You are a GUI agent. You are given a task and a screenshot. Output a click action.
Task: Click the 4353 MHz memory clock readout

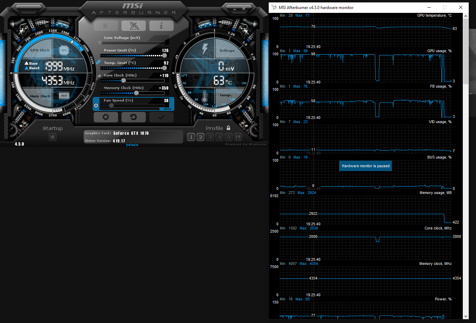(x=58, y=80)
